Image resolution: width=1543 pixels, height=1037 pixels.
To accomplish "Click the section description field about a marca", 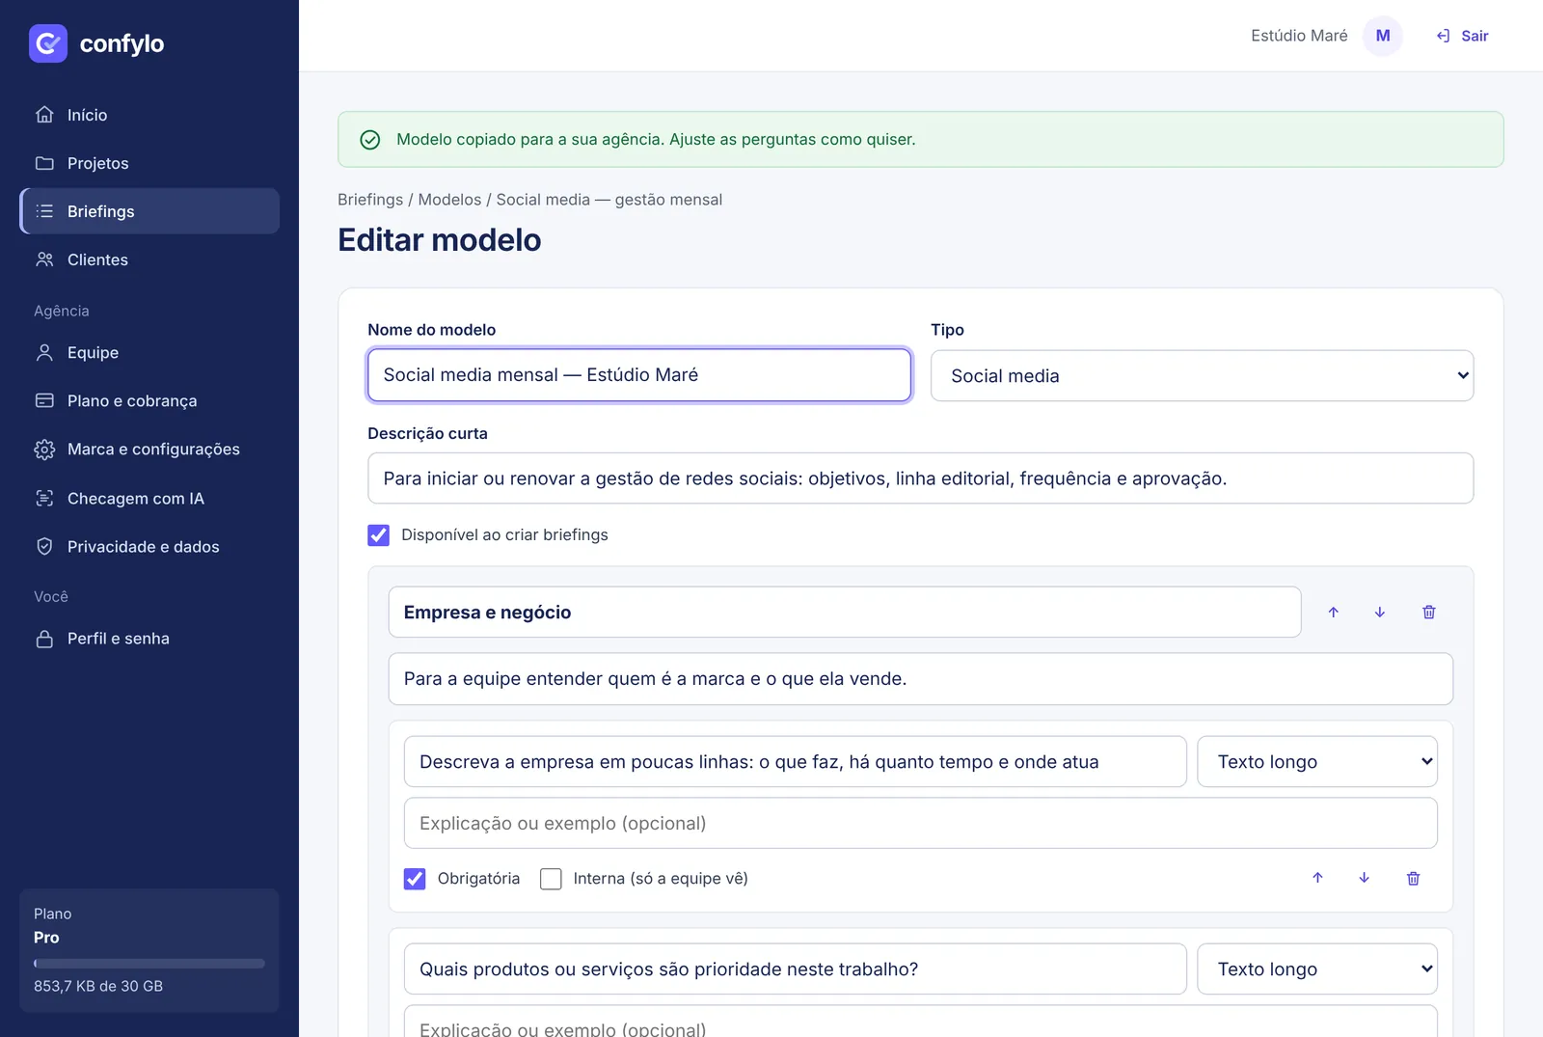I will 921,679.
